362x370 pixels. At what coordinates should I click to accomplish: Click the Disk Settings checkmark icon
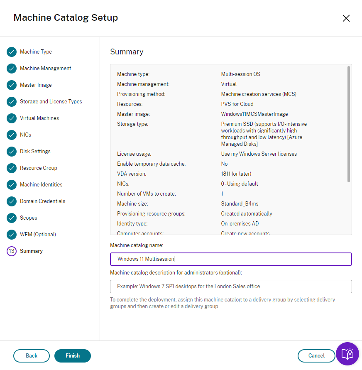[12, 152]
